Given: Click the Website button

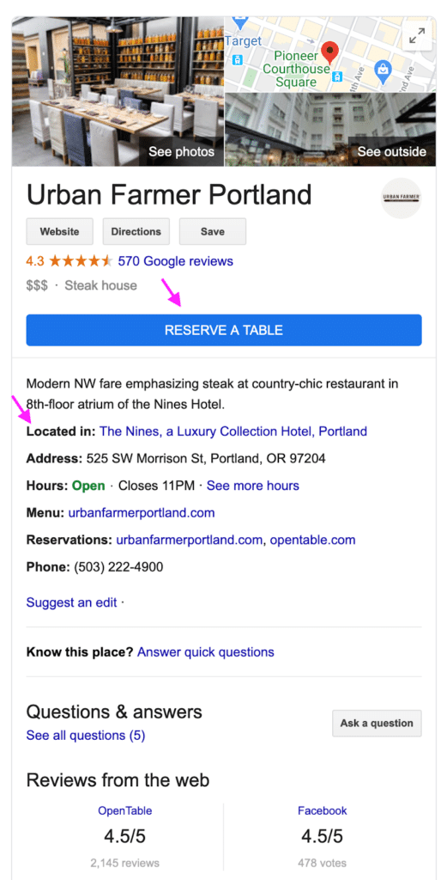Looking at the screenshot, I should coord(59,231).
